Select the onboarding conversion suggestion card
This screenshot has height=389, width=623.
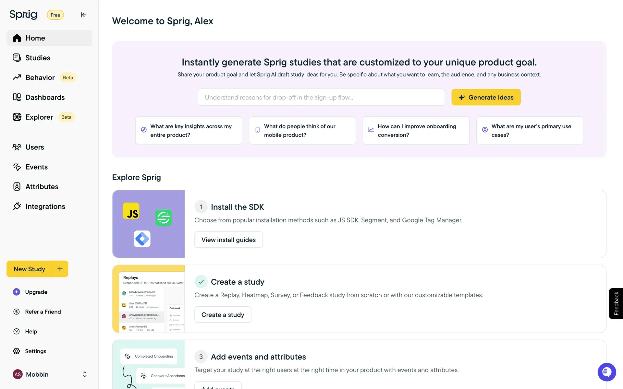tap(416, 131)
